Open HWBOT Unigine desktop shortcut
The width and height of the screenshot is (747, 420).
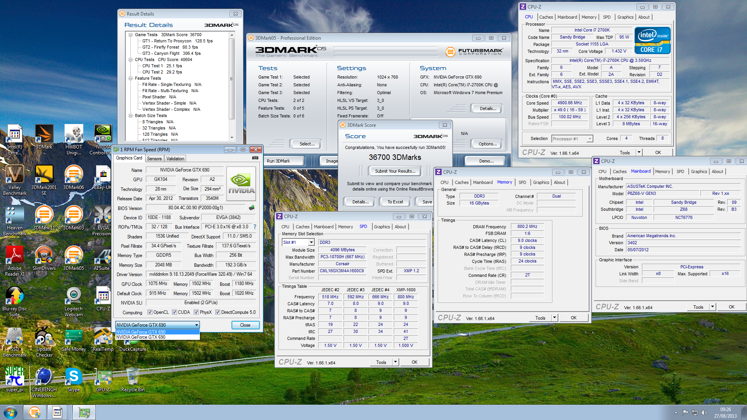tap(74, 140)
